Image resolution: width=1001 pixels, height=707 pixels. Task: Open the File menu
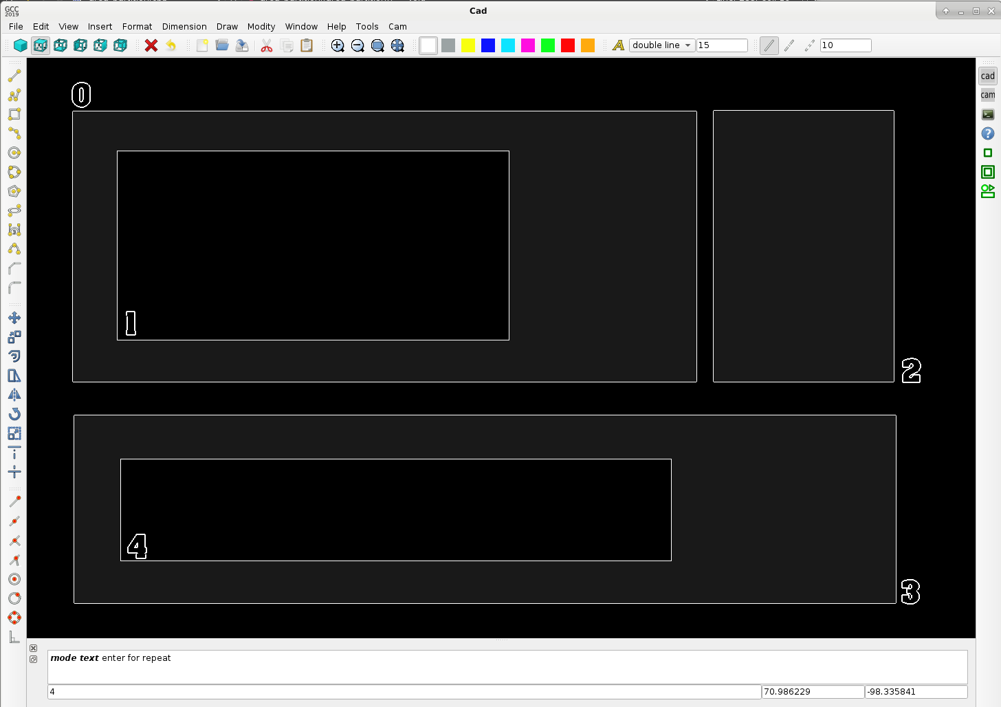(16, 26)
